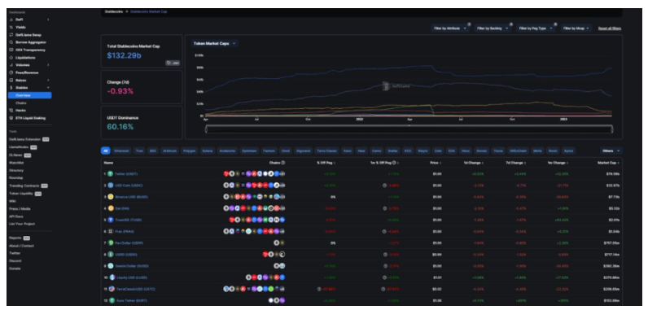Click the Pax Dollar (USDP) logo
This screenshot has height=310, width=648.
(x=111, y=243)
